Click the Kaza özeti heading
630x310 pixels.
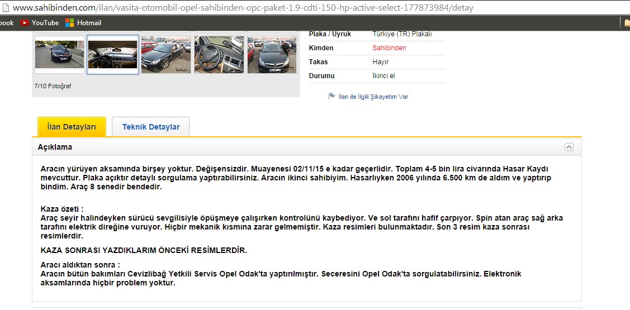[62, 209]
